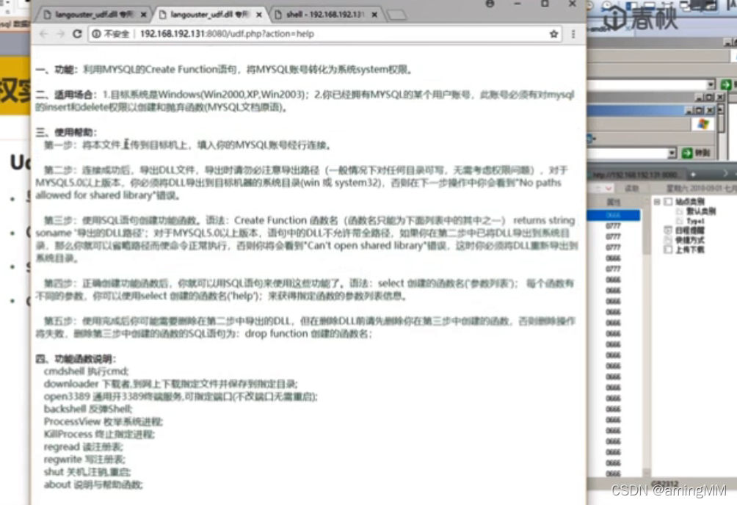Select the blue highlighted 0666 list entry

[614, 215]
